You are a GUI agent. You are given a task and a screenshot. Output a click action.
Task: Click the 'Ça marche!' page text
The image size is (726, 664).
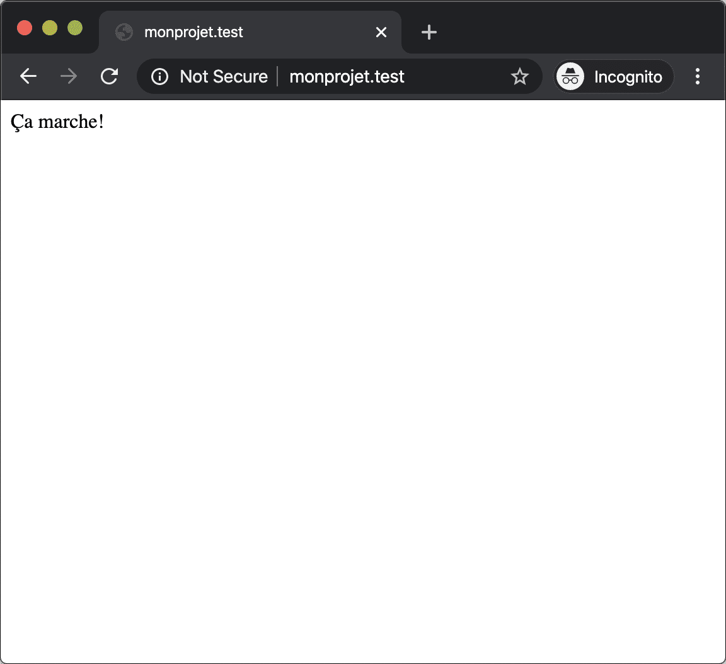point(57,121)
